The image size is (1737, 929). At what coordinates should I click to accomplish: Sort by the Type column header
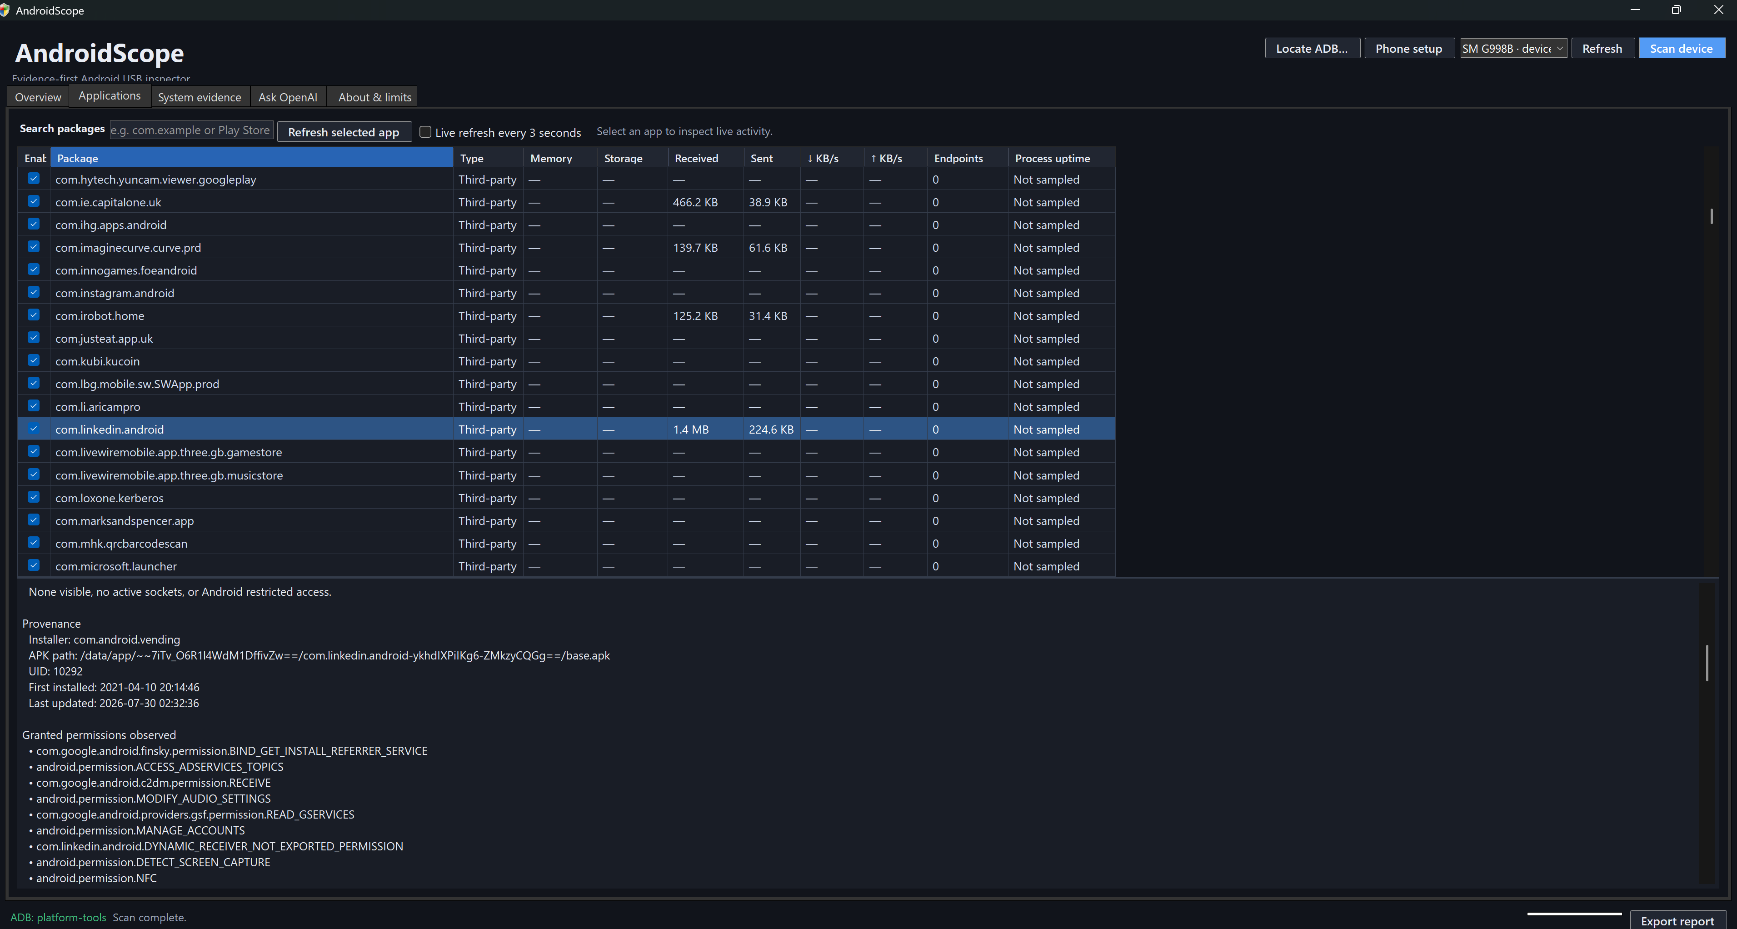(488, 158)
